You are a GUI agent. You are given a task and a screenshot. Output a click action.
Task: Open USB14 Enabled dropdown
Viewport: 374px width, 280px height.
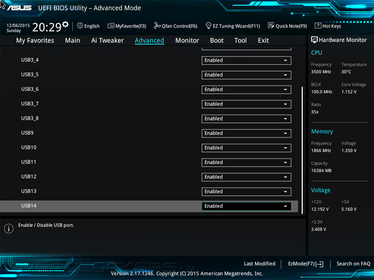point(246,206)
